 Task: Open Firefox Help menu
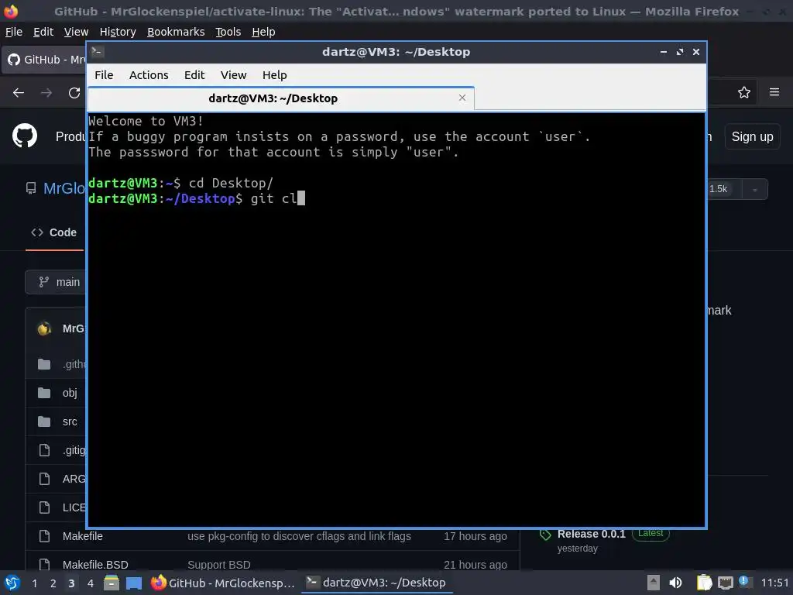263,32
